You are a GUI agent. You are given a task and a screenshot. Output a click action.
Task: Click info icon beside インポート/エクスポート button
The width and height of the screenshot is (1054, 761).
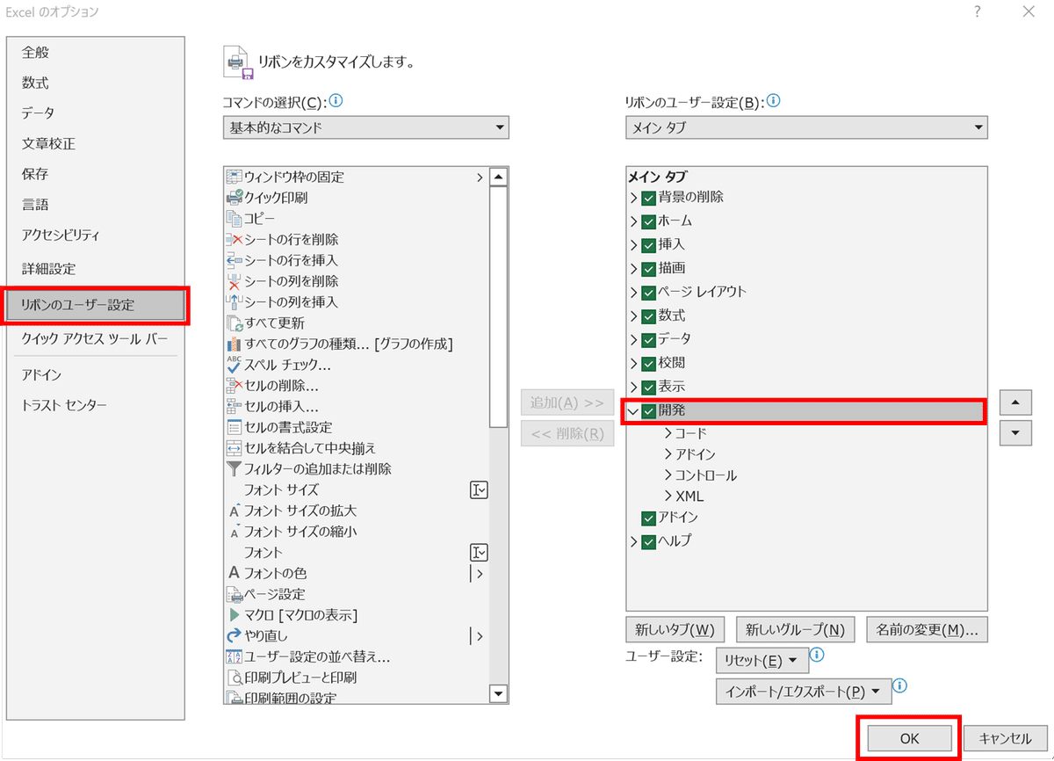(899, 685)
